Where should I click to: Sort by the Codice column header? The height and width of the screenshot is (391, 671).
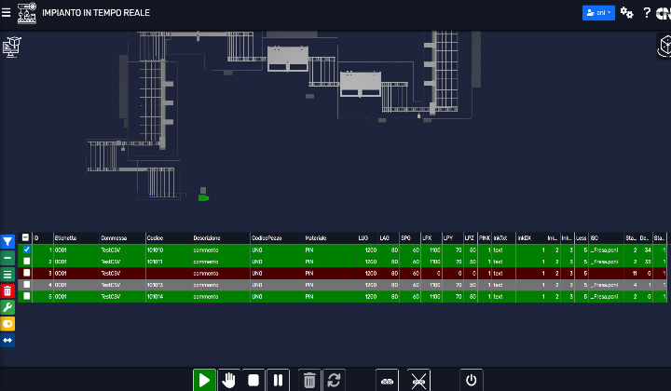169,238
